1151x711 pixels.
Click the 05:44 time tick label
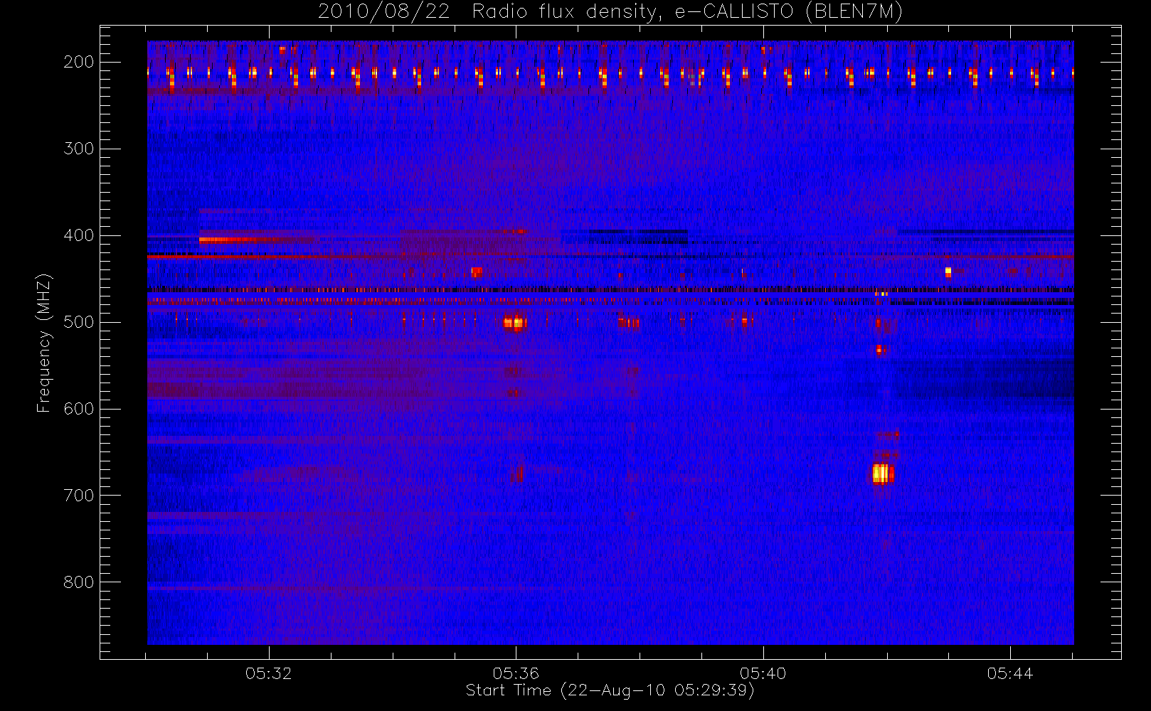pos(1009,673)
